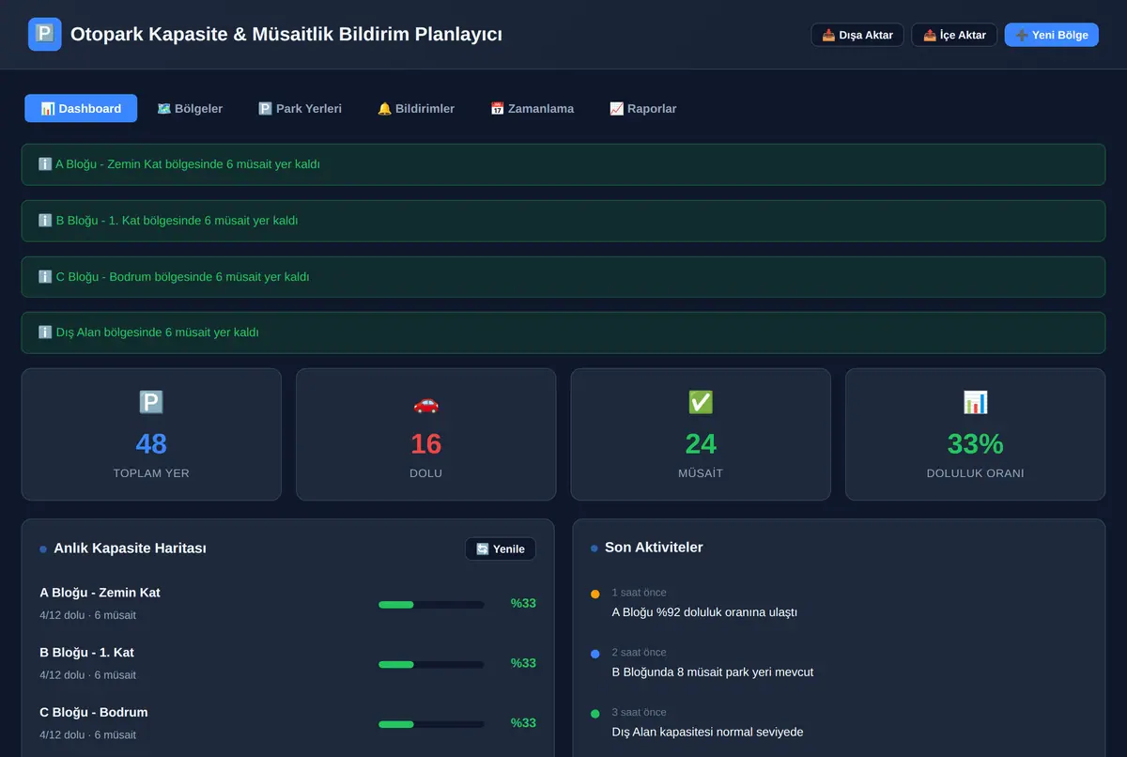Click A Bloğu - Zemin Kat row name
The width and height of the screenshot is (1127, 757).
coord(100,593)
